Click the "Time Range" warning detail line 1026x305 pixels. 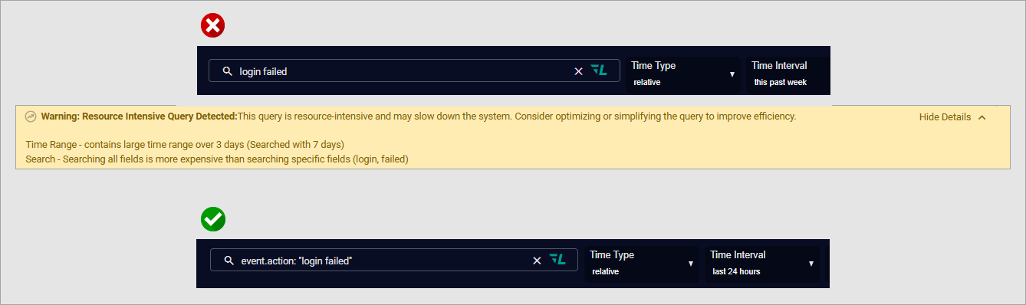(185, 144)
